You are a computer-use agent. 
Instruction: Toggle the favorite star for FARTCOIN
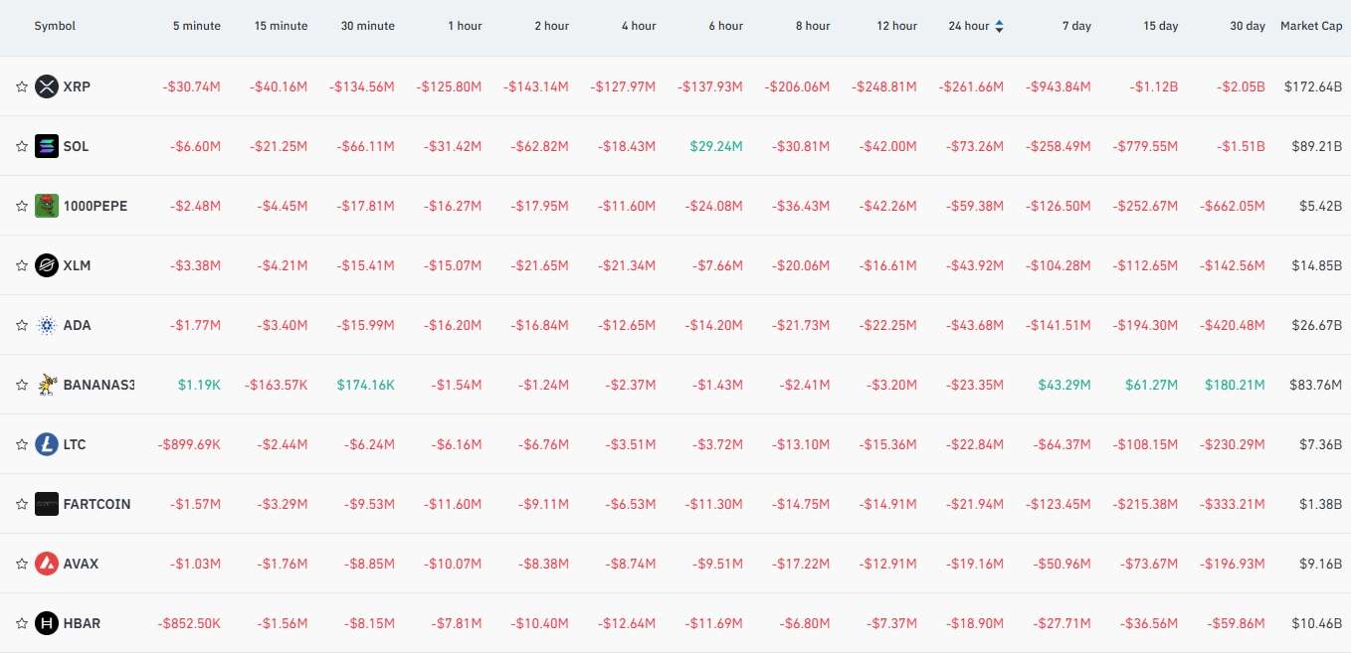(21, 504)
